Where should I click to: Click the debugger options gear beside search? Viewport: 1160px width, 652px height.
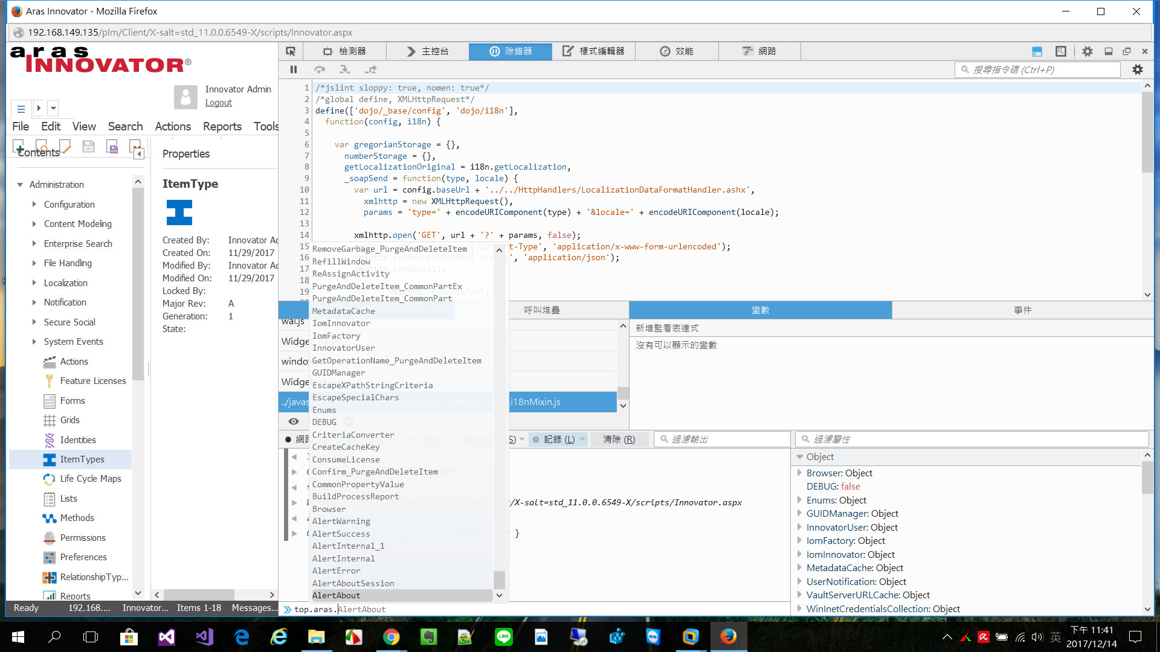[x=1138, y=69]
